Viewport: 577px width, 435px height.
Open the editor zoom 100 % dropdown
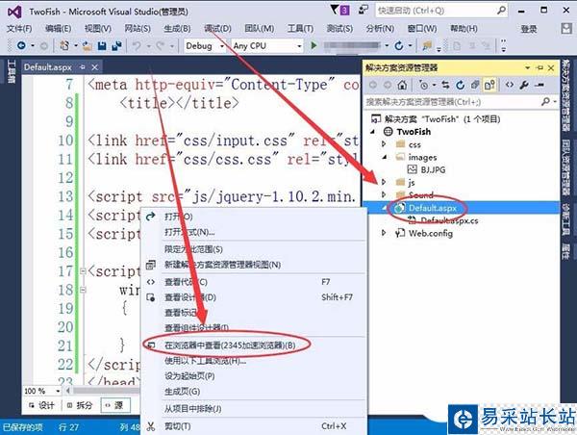tap(58, 391)
